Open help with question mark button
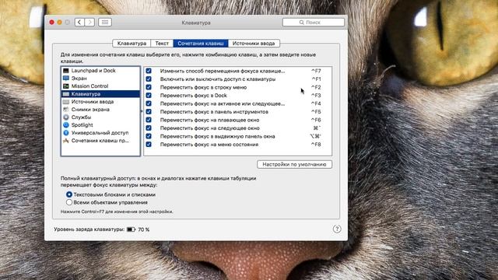The width and height of the screenshot is (498, 280). [x=337, y=229]
